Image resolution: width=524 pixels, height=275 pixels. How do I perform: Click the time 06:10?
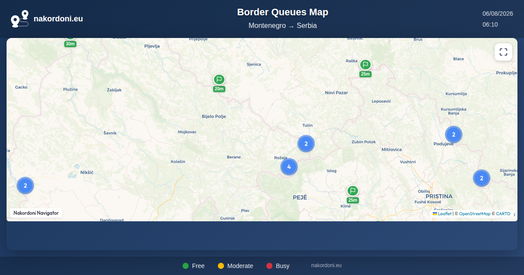coord(490,24)
